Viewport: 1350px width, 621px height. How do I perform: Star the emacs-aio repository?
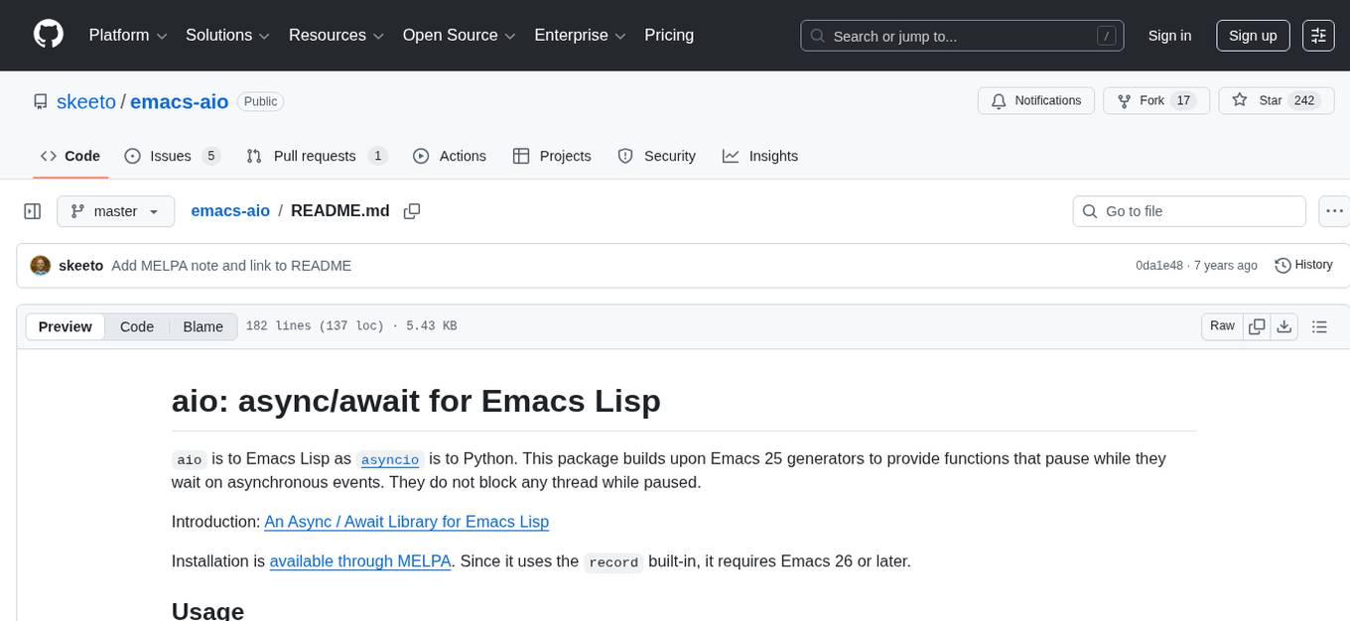coord(1268,100)
